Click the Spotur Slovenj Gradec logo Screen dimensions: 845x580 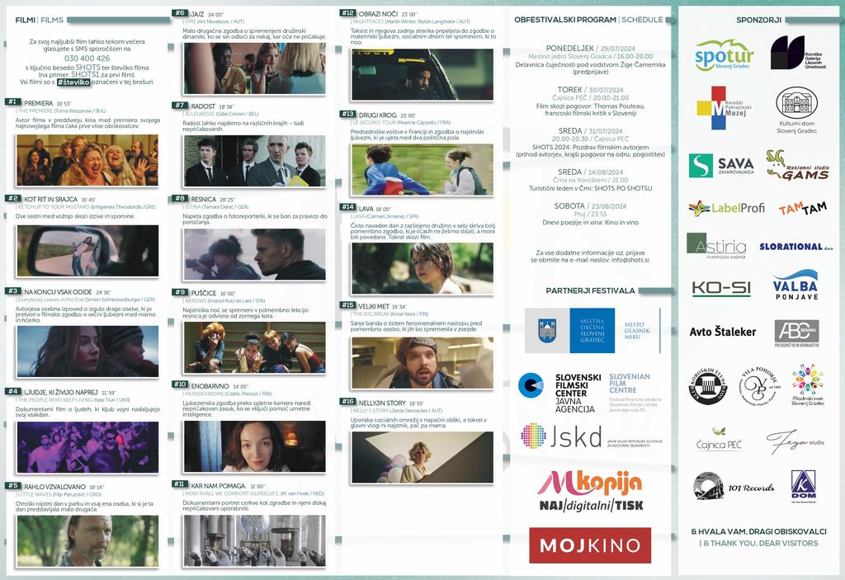click(x=724, y=54)
